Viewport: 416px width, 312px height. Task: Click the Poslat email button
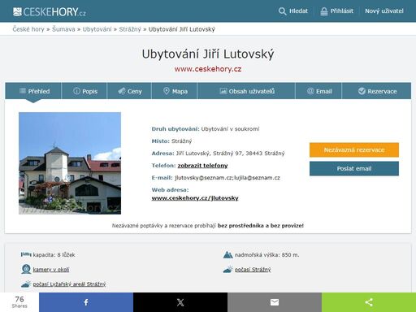pyautogui.click(x=354, y=168)
